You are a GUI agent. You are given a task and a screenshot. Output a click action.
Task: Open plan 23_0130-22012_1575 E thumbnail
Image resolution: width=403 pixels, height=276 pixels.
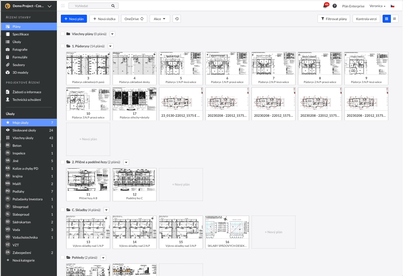click(181, 104)
